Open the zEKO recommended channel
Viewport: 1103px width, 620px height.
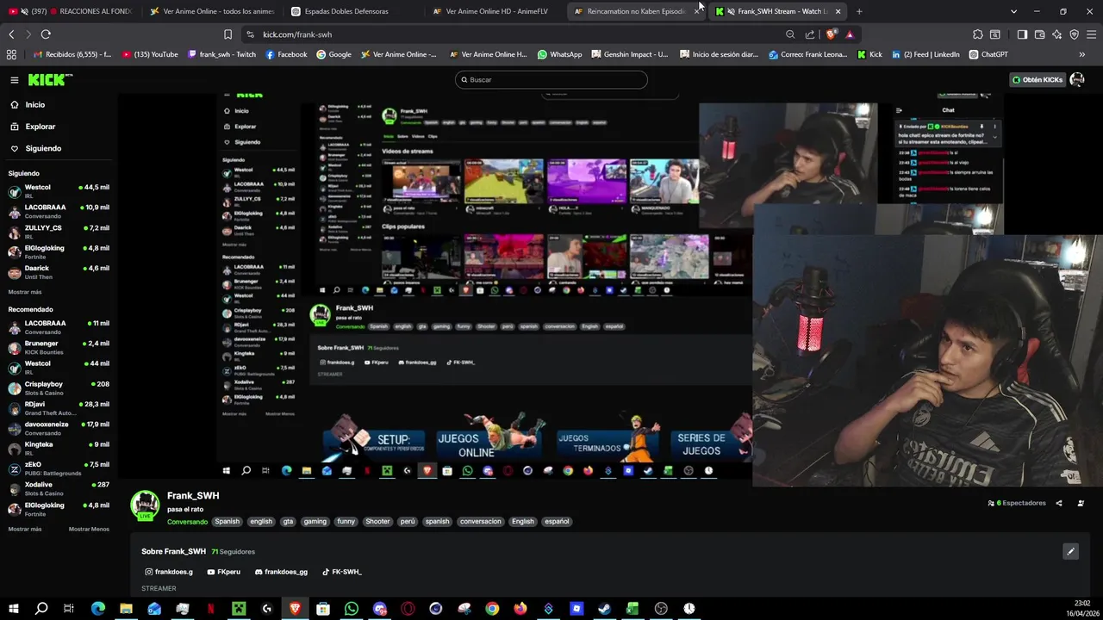click(x=59, y=468)
